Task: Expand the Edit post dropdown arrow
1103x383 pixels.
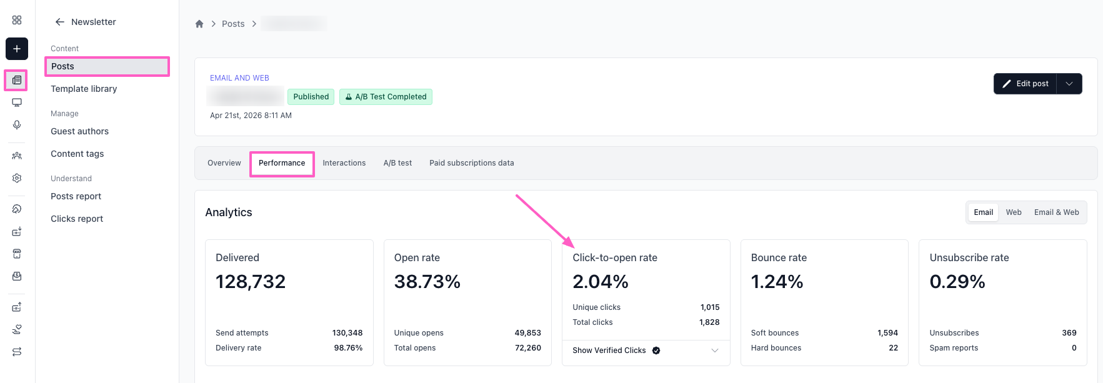Action: [x=1069, y=84]
